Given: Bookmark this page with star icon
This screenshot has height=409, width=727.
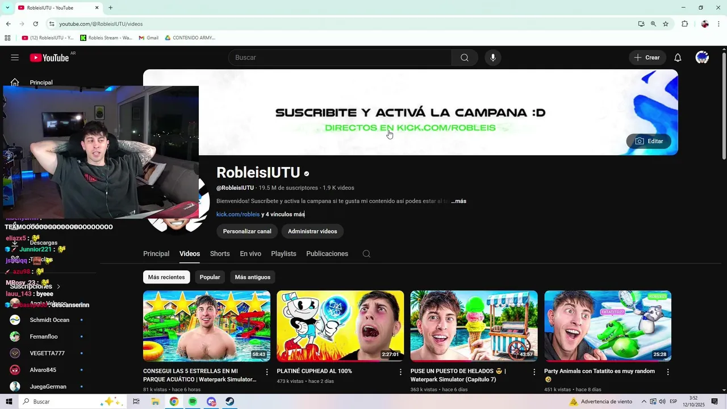Looking at the screenshot, I should [x=666, y=24].
